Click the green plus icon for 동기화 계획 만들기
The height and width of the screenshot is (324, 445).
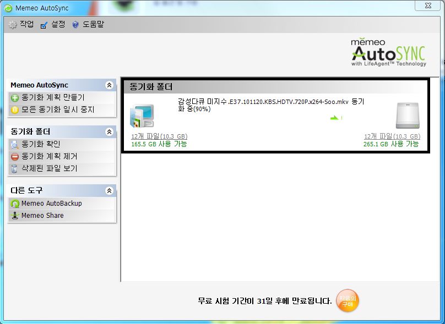[x=15, y=98]
